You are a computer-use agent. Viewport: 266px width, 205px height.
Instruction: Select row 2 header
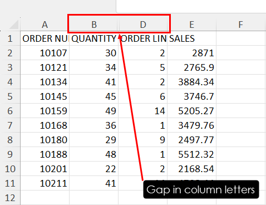point(10,53)
